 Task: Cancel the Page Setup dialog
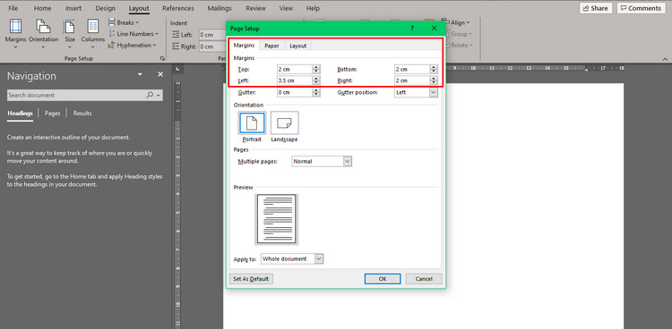[424, 279]
